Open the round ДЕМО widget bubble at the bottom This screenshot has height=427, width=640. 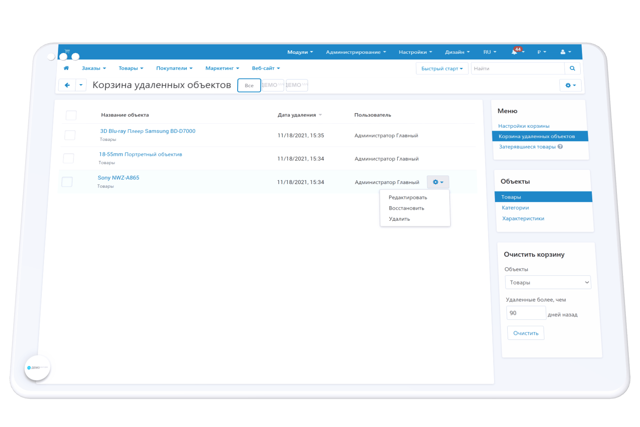(x=38, y=368)
